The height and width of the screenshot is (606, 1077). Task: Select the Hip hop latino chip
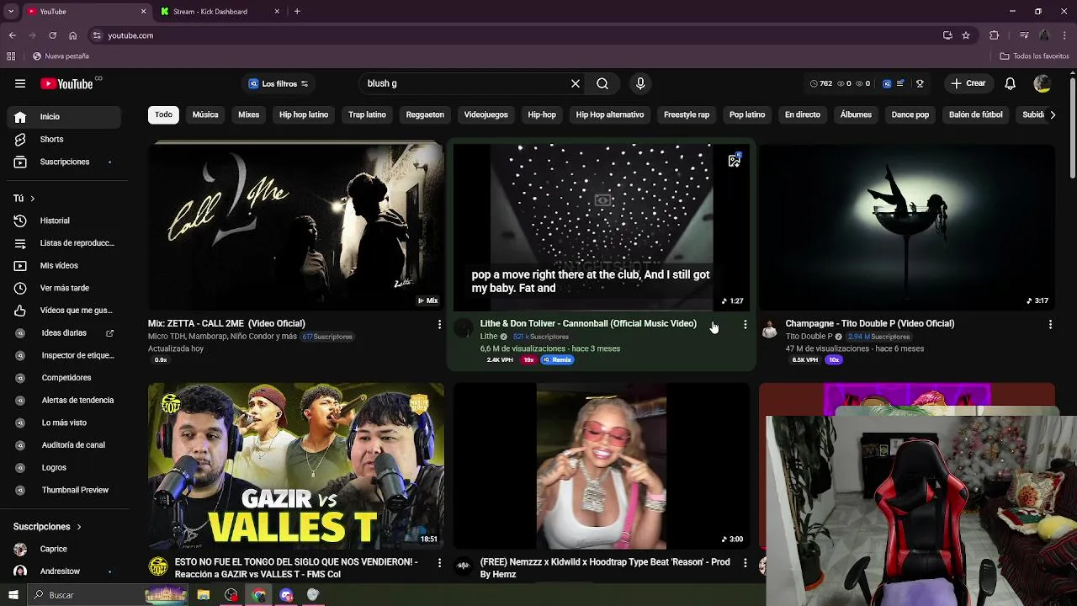(x=304, y=114)
